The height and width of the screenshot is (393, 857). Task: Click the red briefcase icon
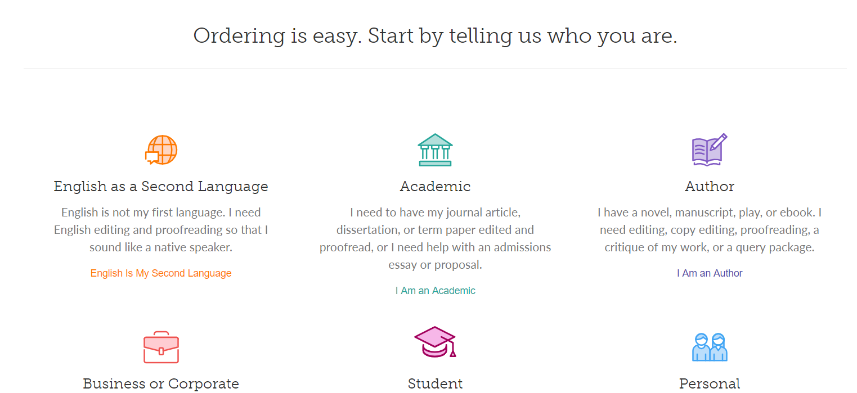pos(161,347)
